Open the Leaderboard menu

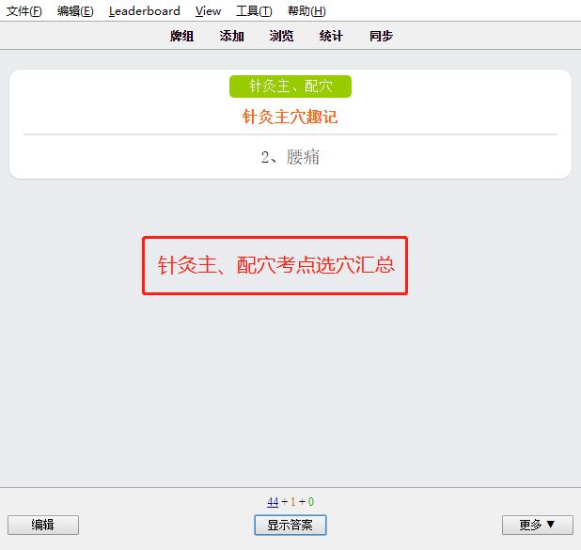145,11
